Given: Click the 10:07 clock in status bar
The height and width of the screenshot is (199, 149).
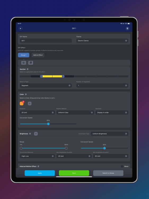Looking at the screenshot, I should coord(19,24).
